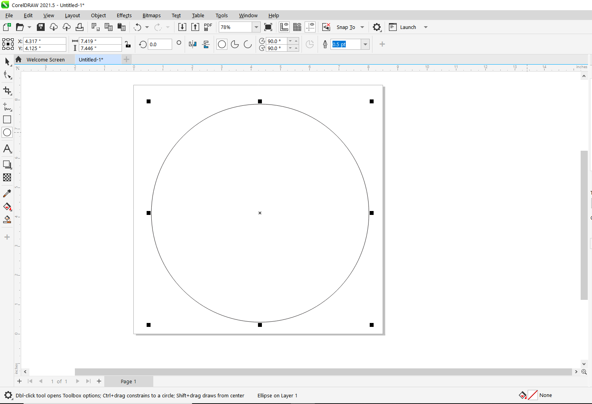Publish the document to PDF

(x=207, y=27)
